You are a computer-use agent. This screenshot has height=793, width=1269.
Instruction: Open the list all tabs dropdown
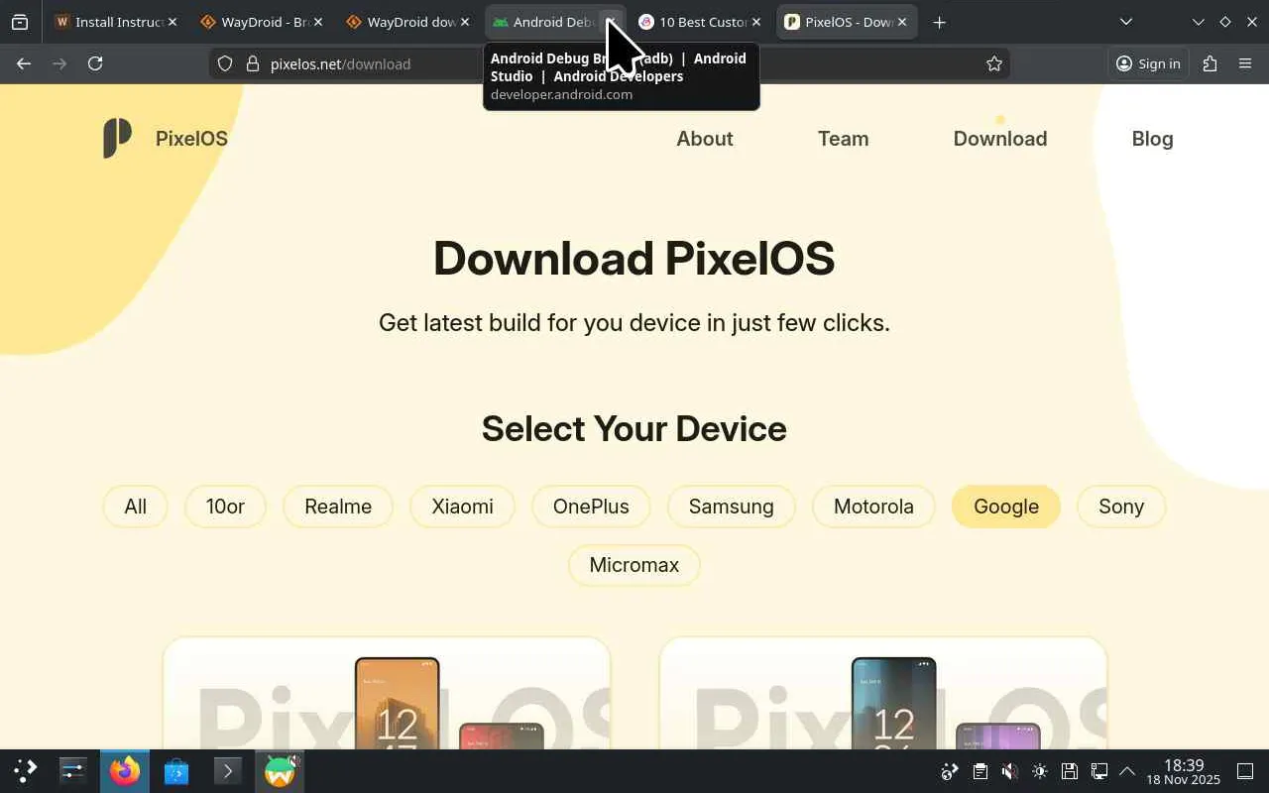(x=1125, y=22)
